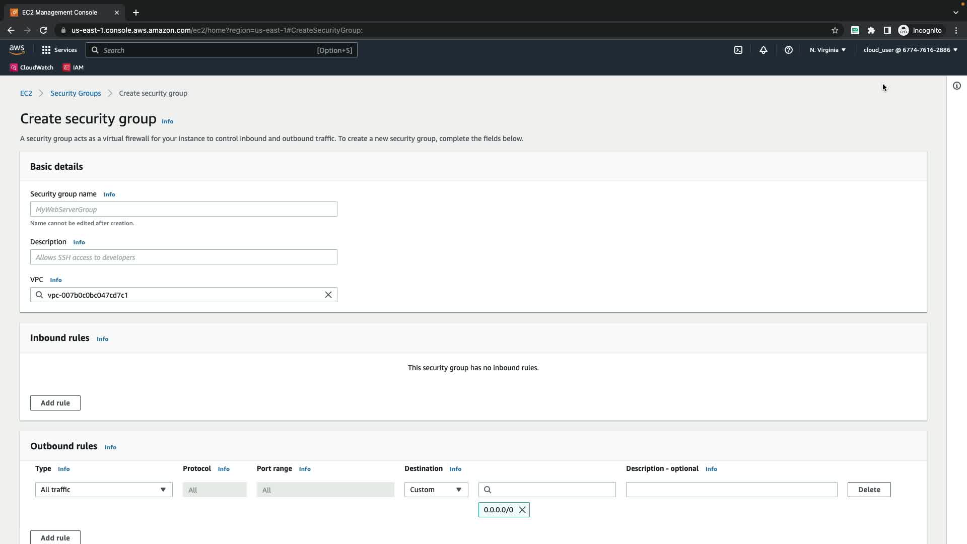
Task: Open the info panel icon at right edge
Action: coord(956,86)
